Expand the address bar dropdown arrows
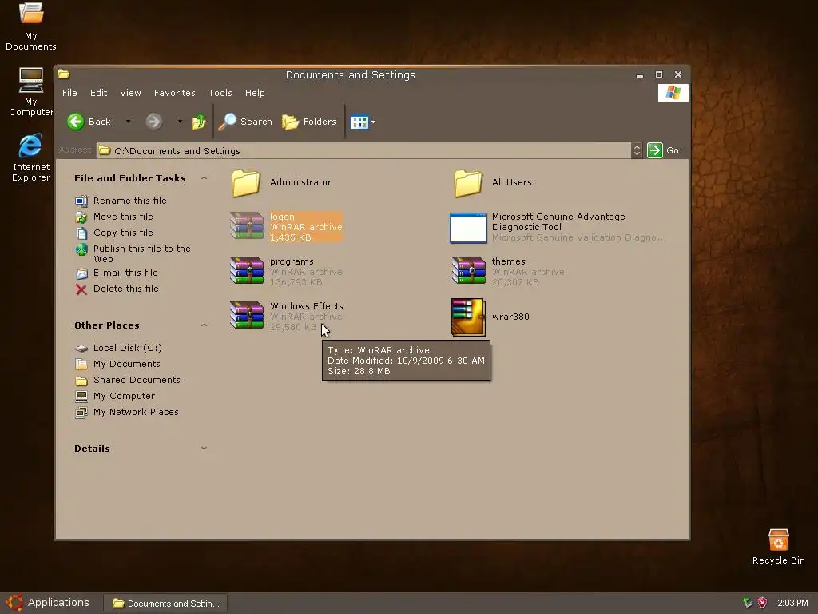The height and width of the screenshot is (614, 818). click(x=637, y=150)
